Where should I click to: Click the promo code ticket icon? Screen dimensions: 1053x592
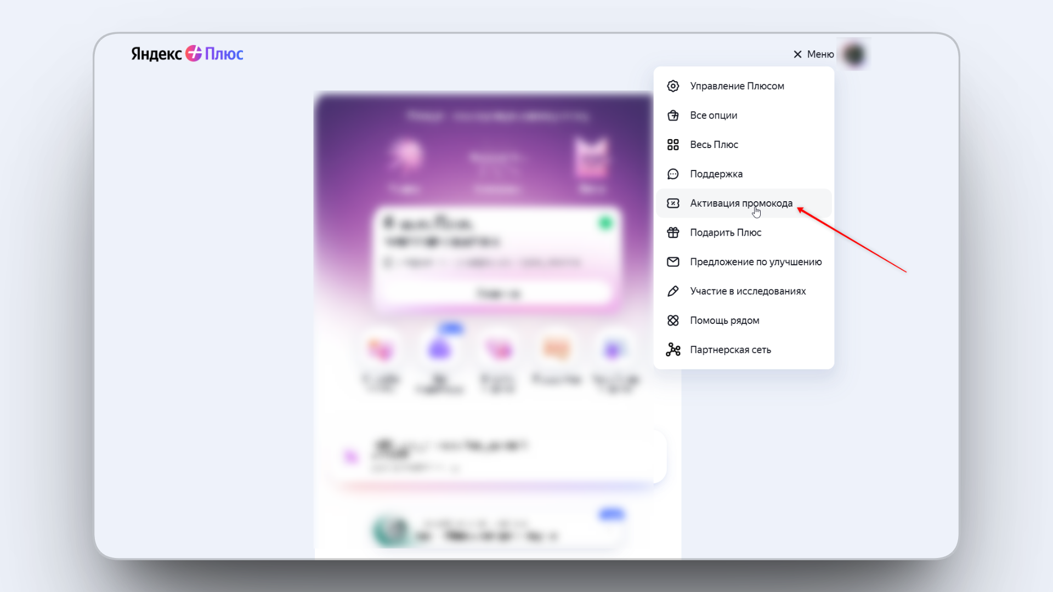[673, 203]
